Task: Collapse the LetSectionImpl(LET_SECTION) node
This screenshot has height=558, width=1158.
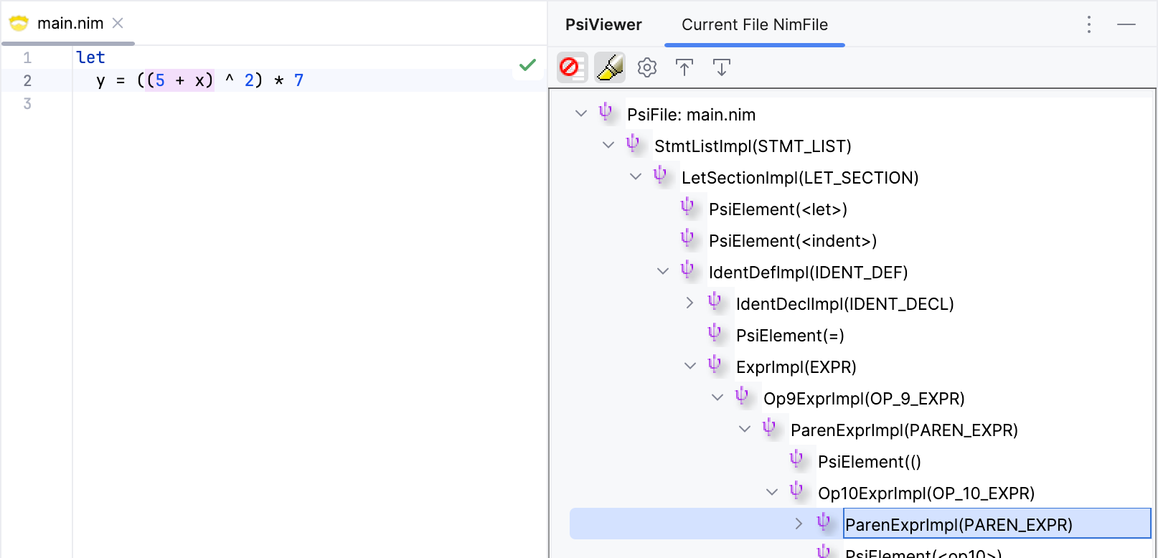Action: [636, 176]
